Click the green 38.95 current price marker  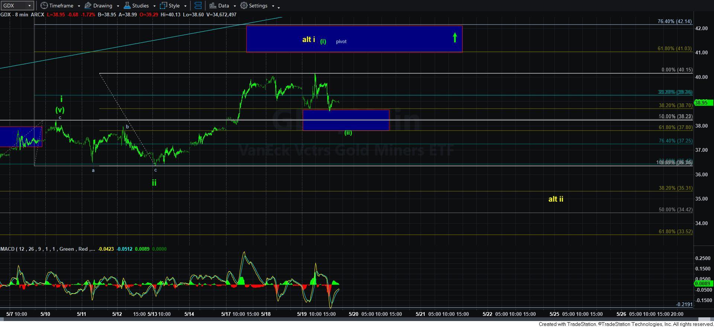703,103
